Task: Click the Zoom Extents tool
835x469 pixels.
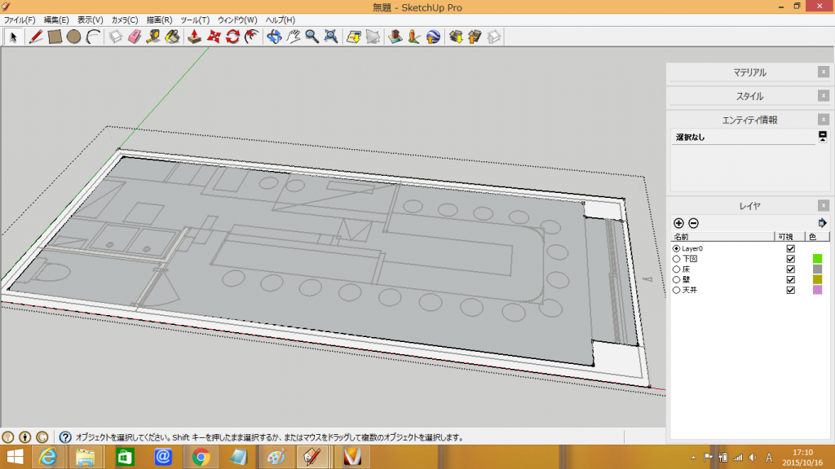Action: [x=331, y=37]
